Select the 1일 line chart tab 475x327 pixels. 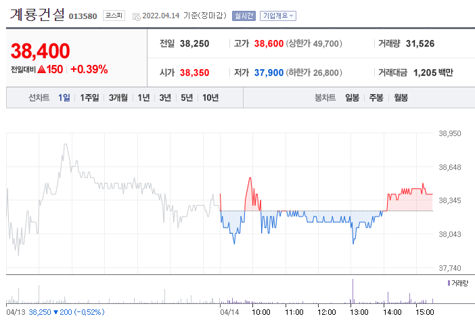click(x=64, y=97)
